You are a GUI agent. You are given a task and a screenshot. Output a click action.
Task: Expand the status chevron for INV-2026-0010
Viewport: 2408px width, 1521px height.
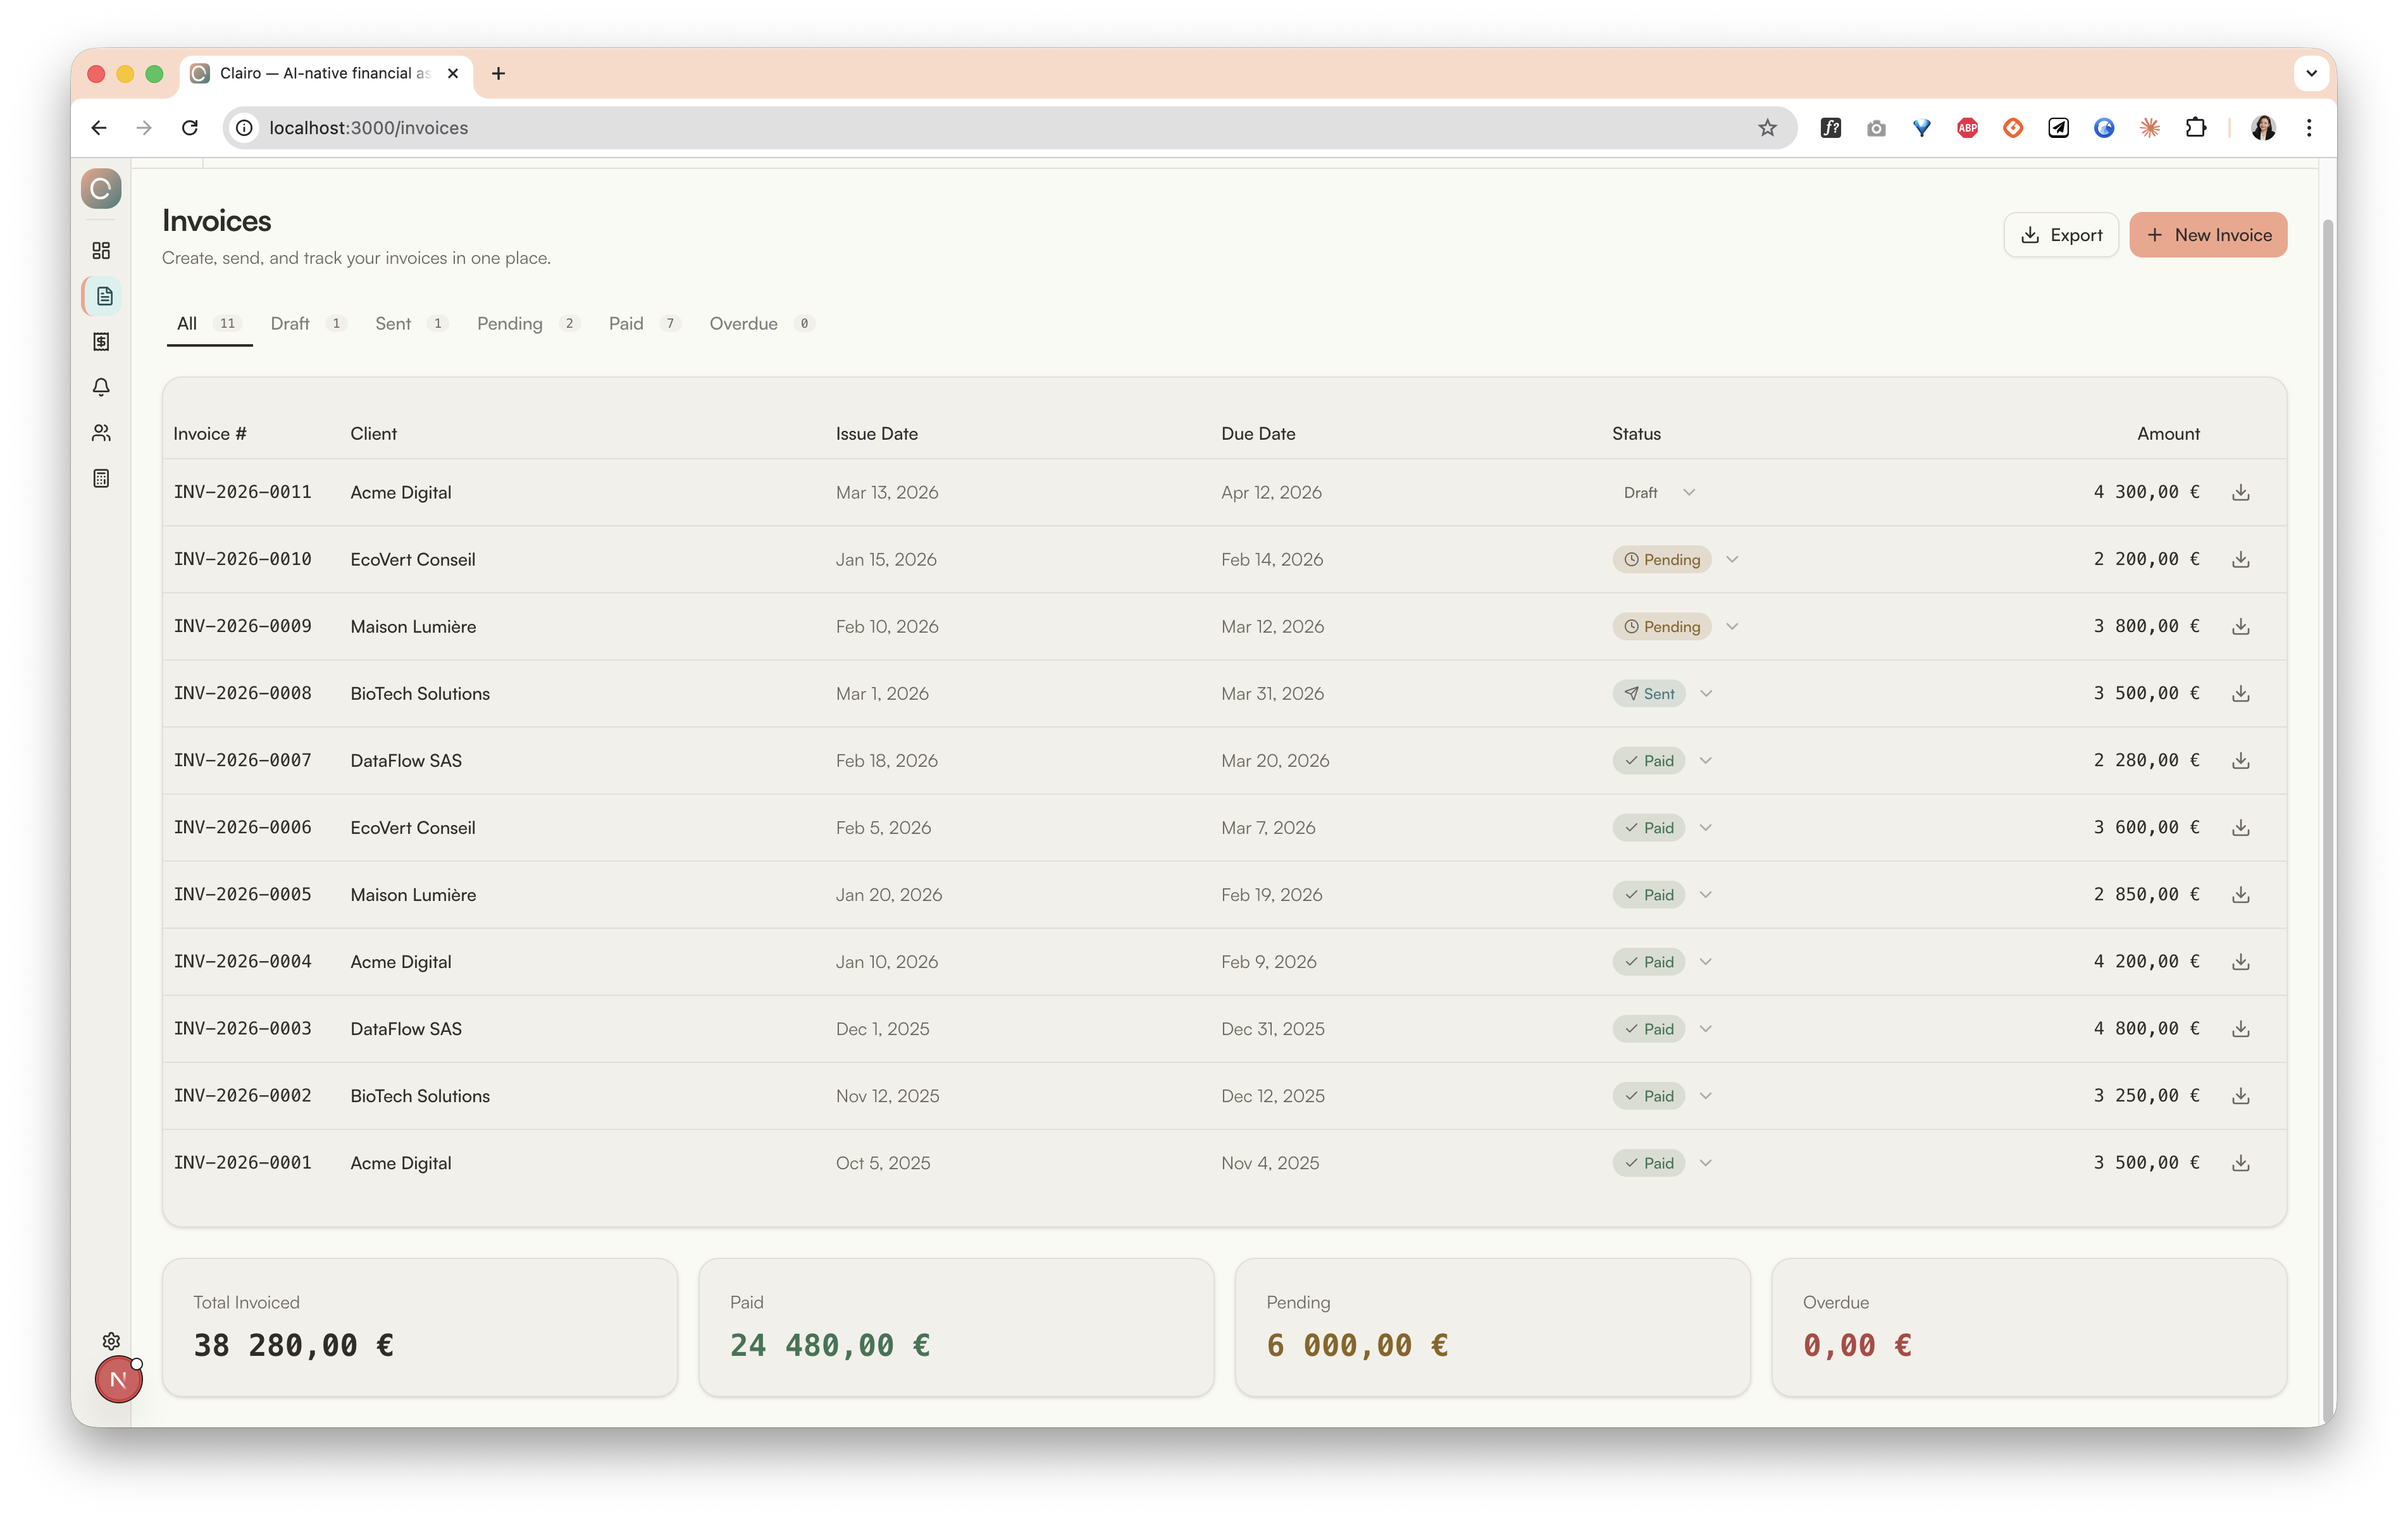tap(1733, 559)
